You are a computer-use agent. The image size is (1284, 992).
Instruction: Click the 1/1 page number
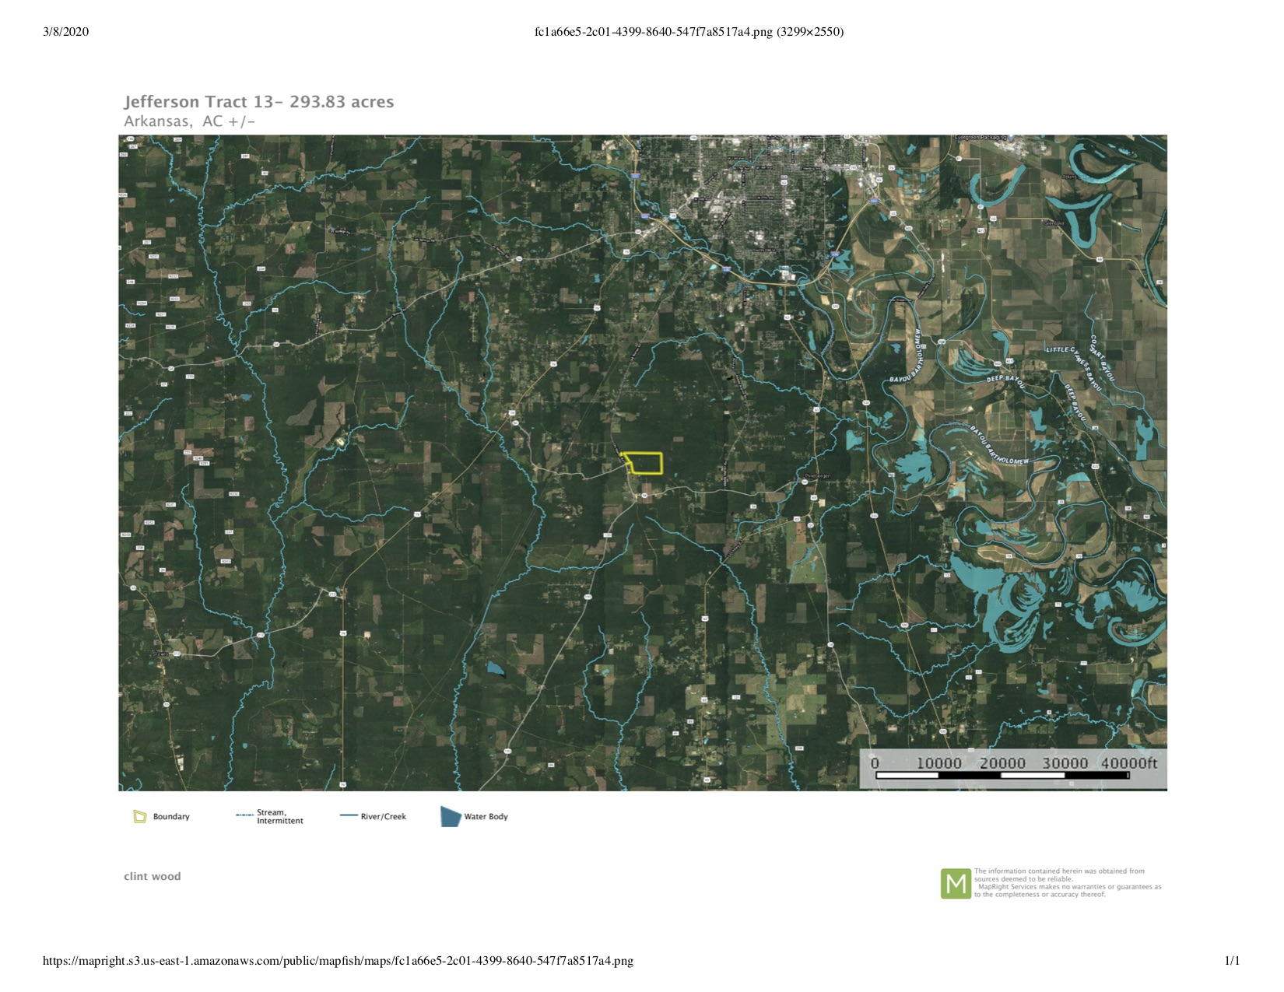(1232, 961)
